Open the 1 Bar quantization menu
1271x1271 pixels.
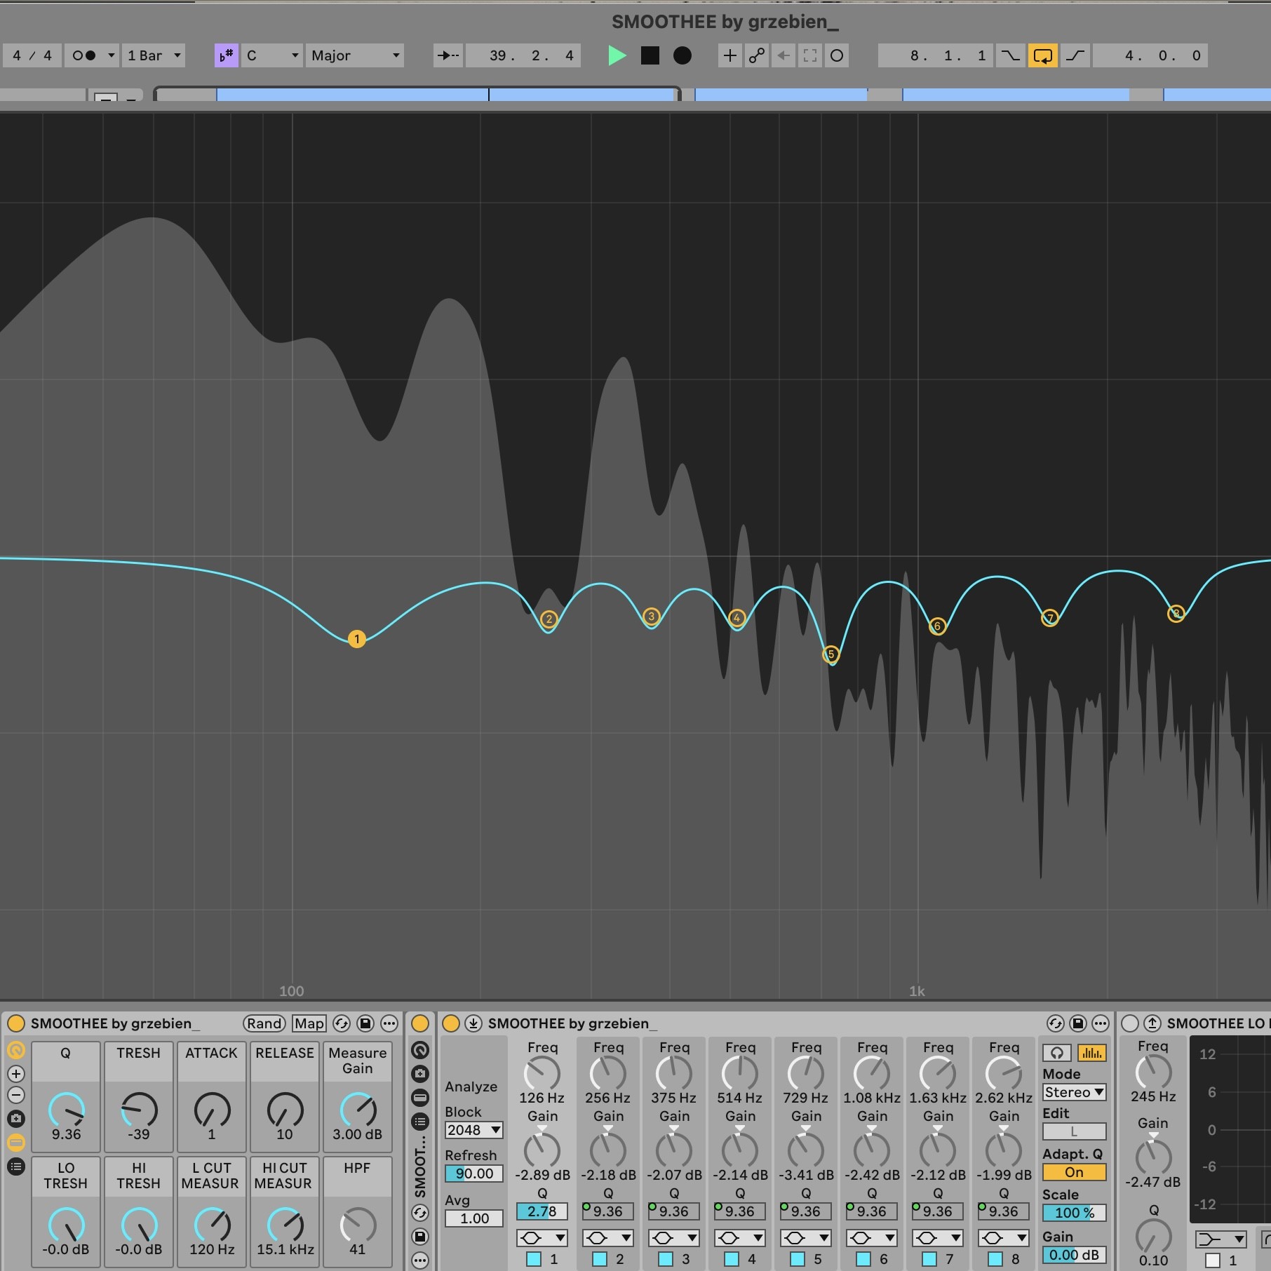coord(154,55)
